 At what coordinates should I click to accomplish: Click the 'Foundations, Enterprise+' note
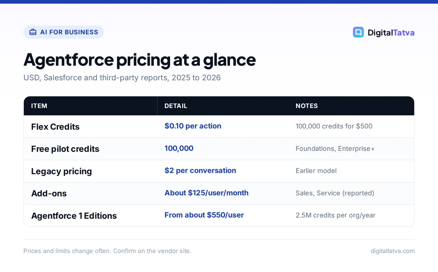pos(335,149)
